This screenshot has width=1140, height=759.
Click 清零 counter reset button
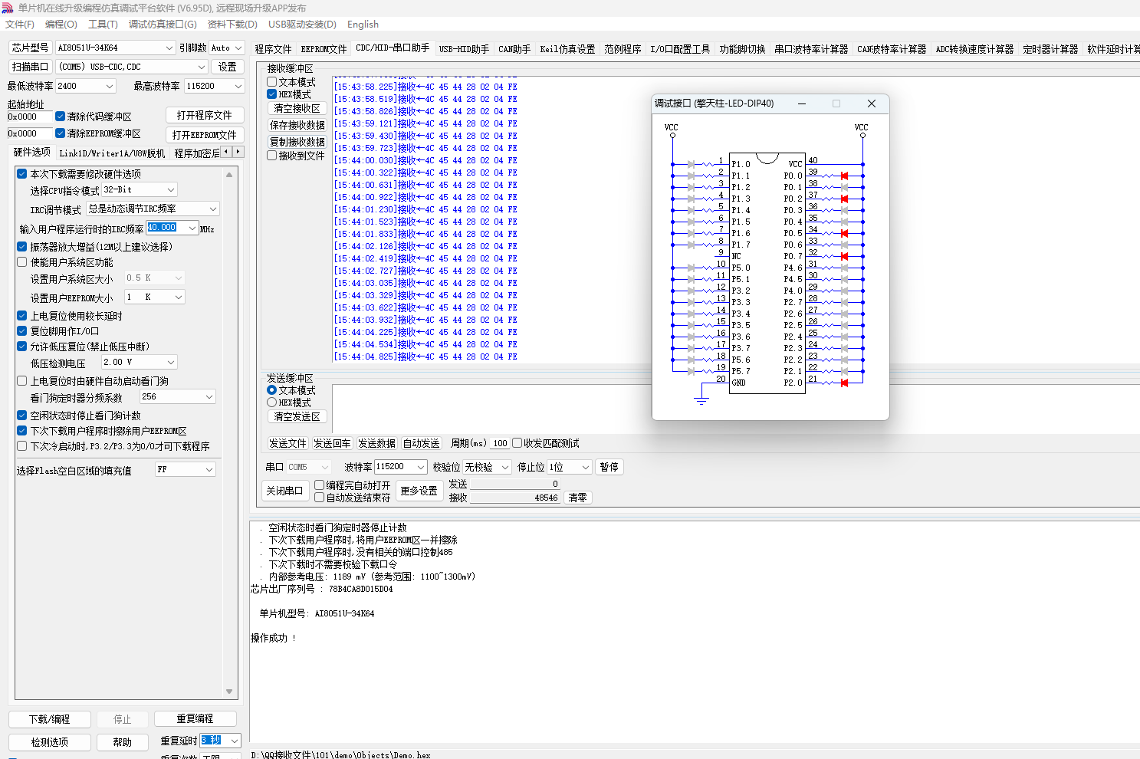tap(578, 498)
